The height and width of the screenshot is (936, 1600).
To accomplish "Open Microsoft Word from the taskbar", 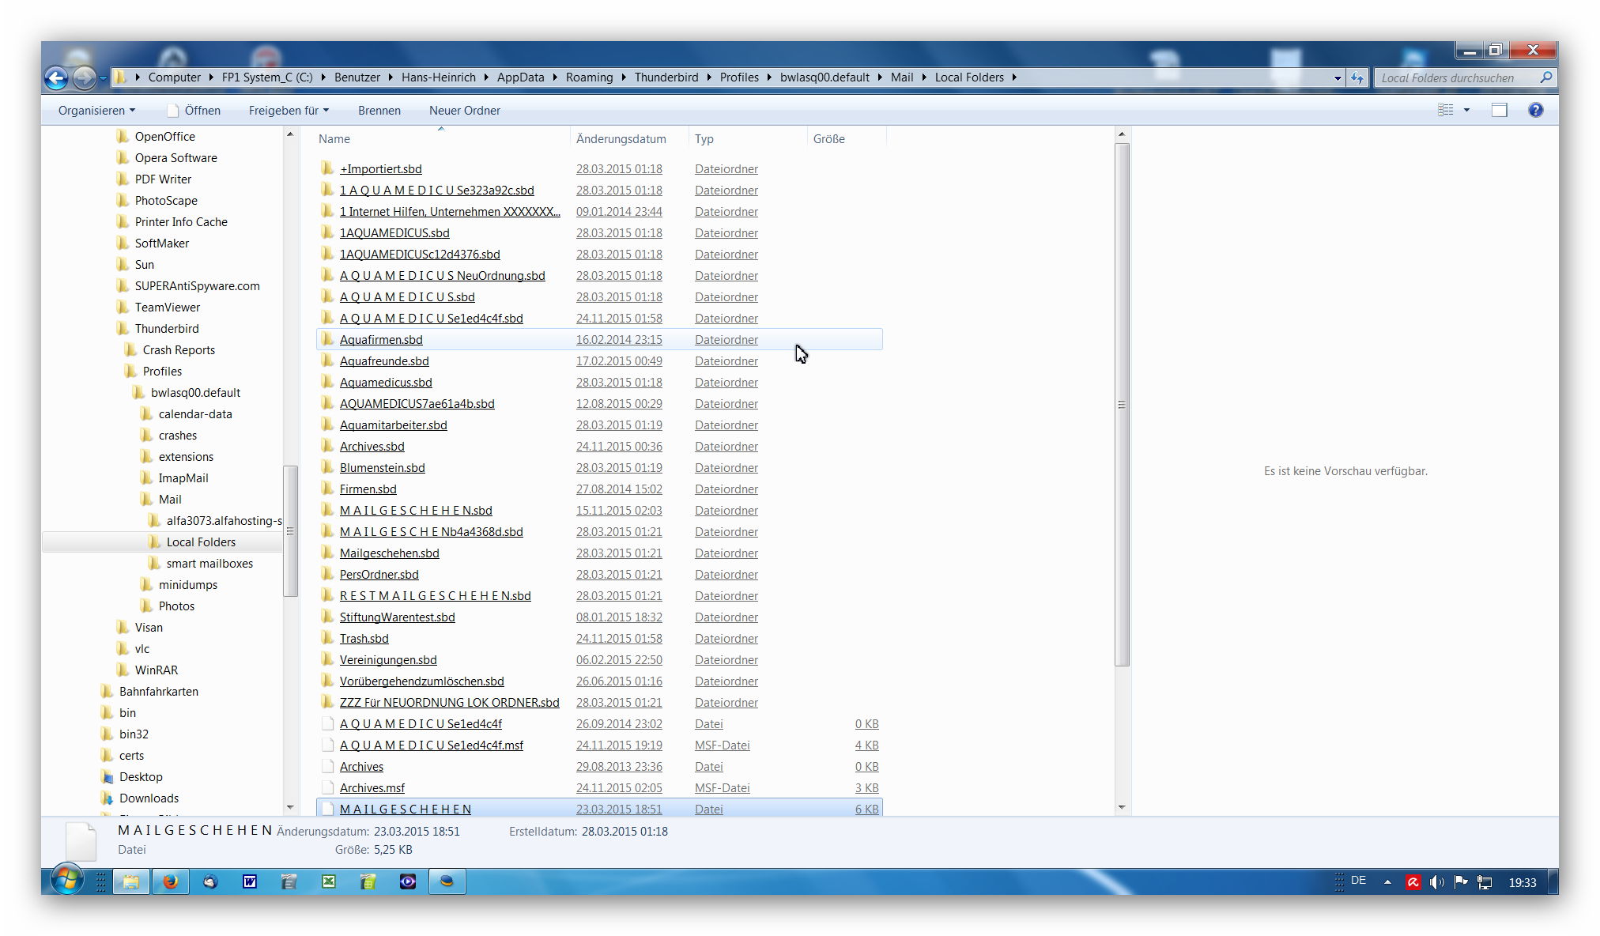I will (250, 881).
